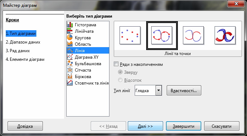The image size is (247, 136).
Task: Open the Властивості... button
Action: (x=184, y=91)
